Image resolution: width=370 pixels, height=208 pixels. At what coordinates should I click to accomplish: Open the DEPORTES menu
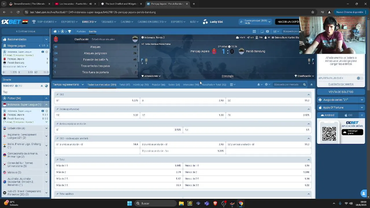tap(69, 22)
